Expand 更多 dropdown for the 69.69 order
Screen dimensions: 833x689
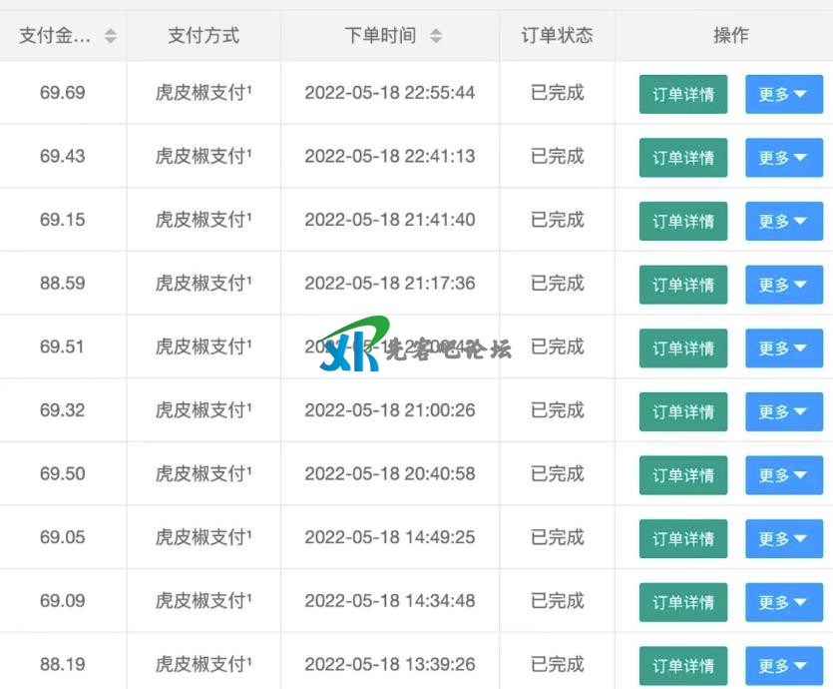[x=783, y=95]
